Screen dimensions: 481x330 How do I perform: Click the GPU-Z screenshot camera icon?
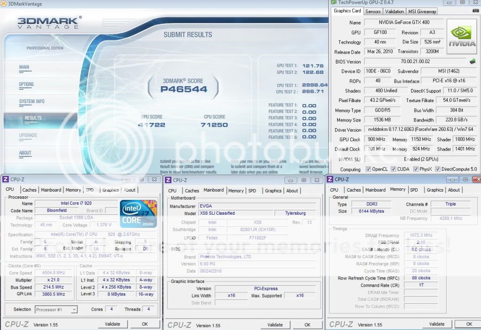click(x=475, y=11)
